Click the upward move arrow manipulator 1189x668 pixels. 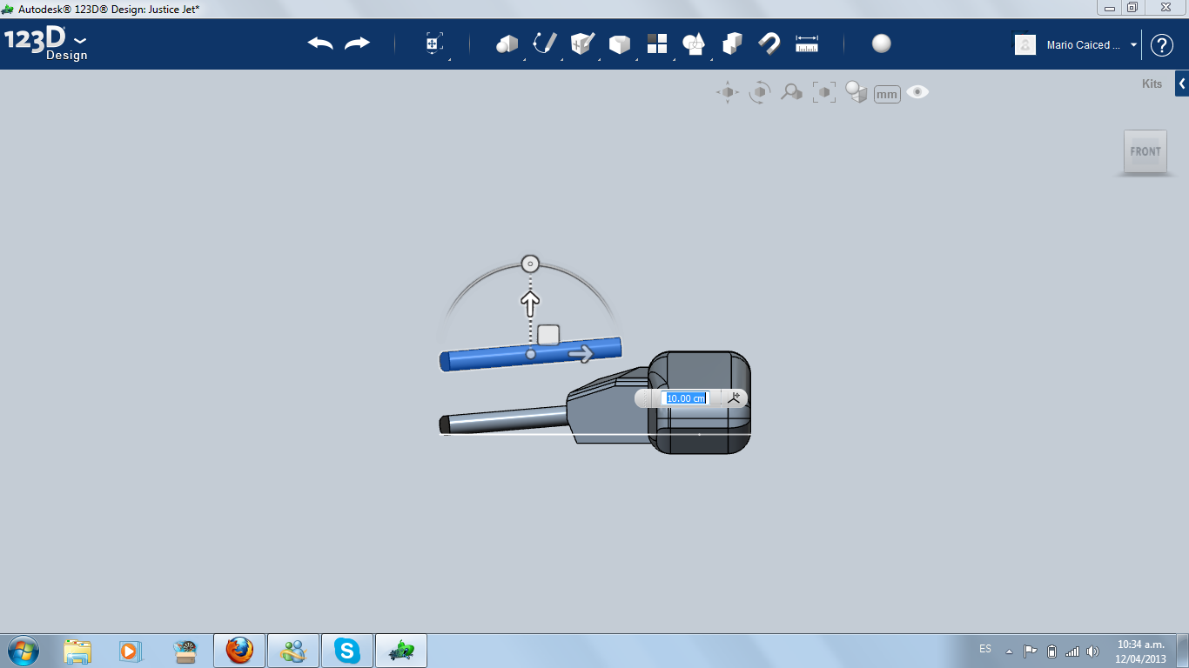(530, 302)
